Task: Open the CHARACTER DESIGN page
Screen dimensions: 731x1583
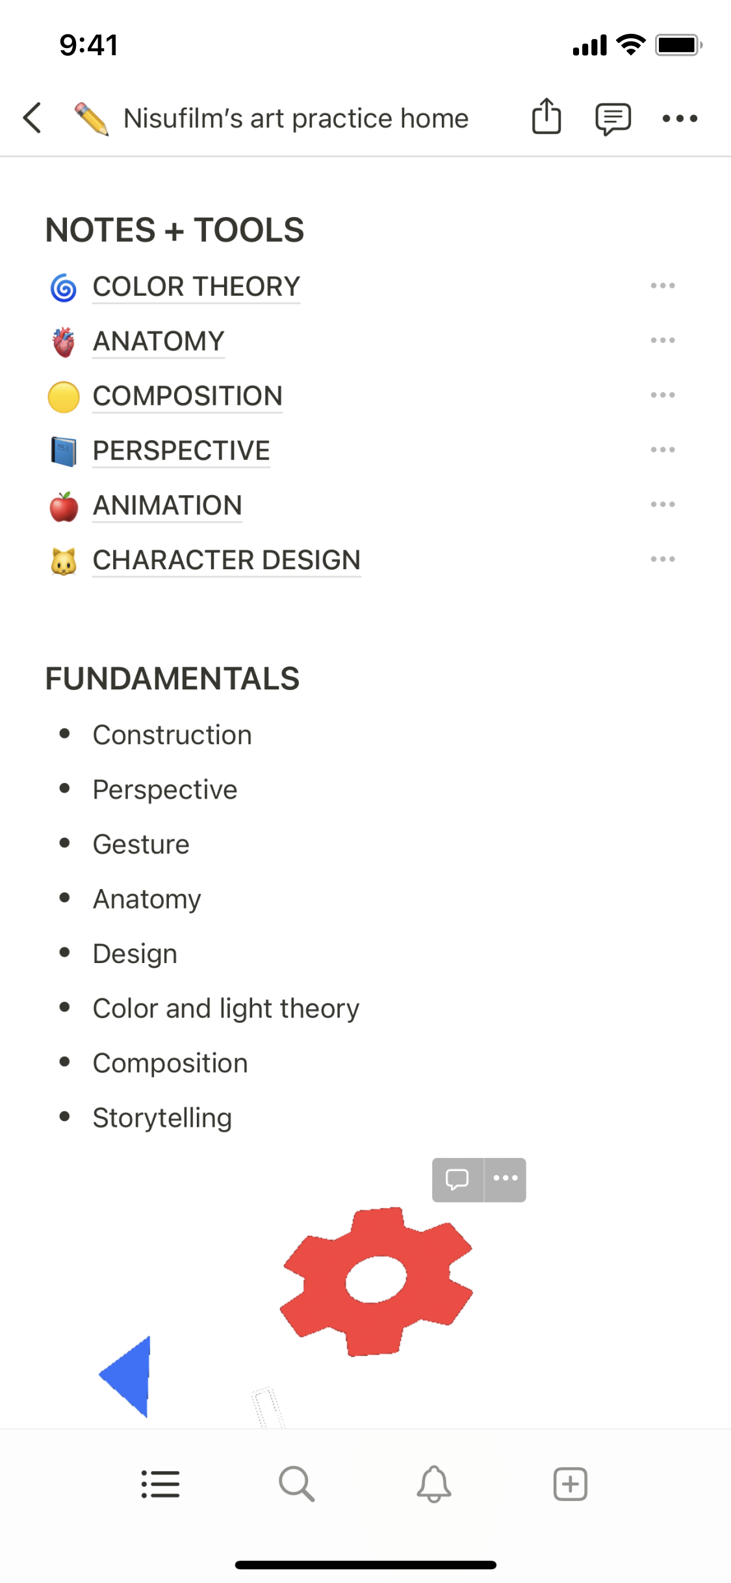Action: pyautogui.click(x=226, y=560)
